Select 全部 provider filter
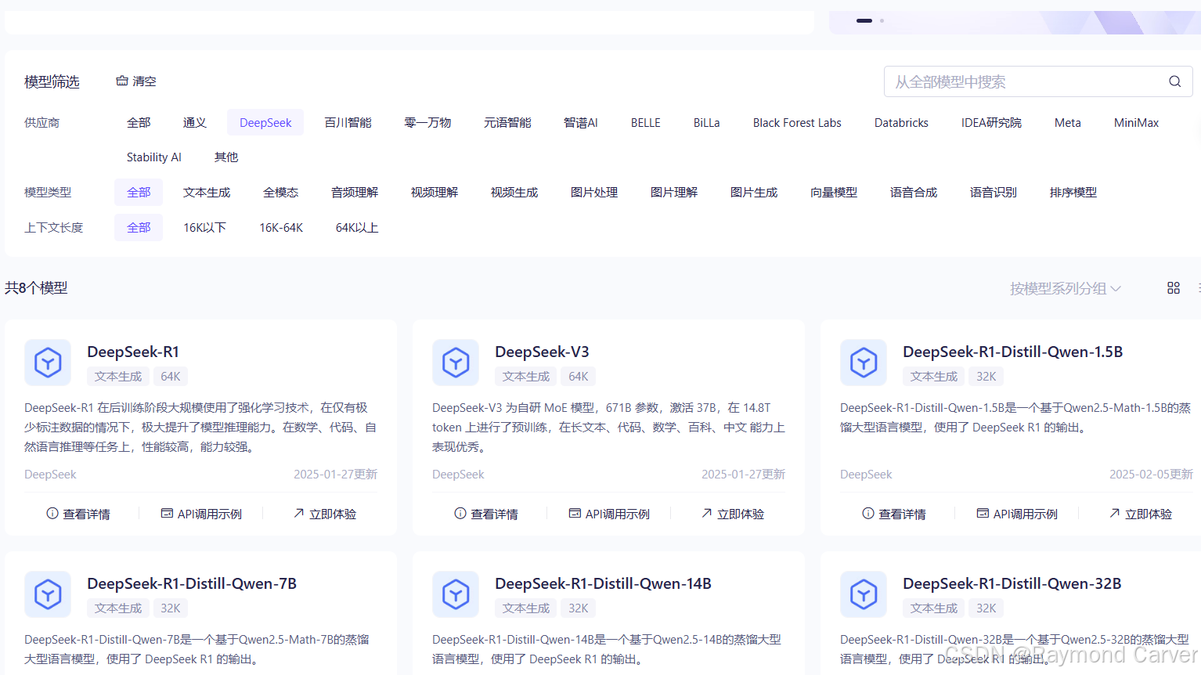This screenshot has height=675, width=1201. (139, 122)
